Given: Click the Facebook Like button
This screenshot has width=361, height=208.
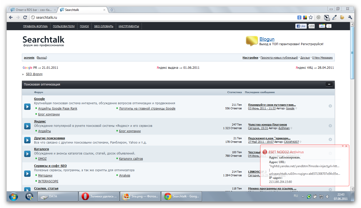Looking at the screenshot, I should (301, 26).
